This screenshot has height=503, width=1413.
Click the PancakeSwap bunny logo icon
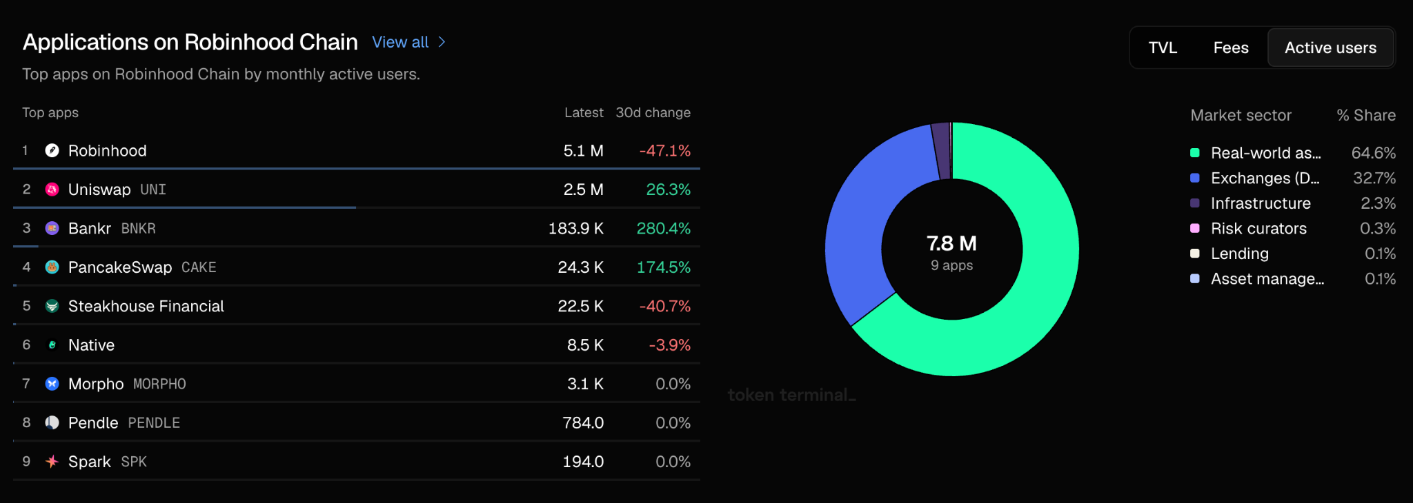pos(52,267)
